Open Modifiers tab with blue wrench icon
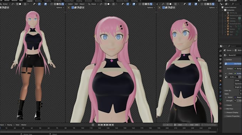Image resolution: width=242 pixels, height=135 pixels. point(220,85)
